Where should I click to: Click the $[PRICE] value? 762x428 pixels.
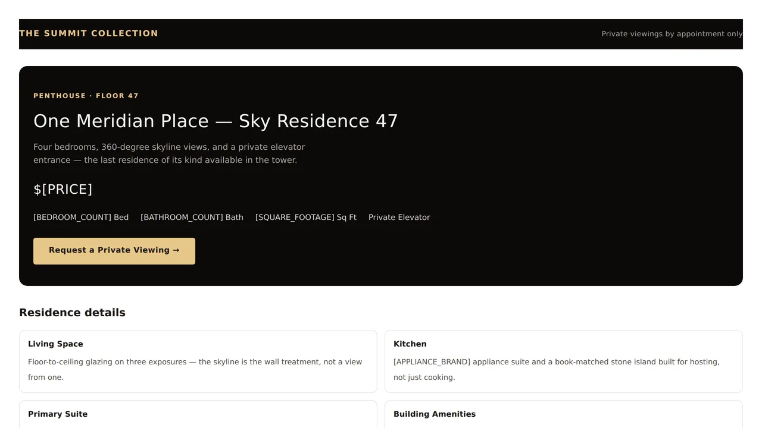pos(63,189)
